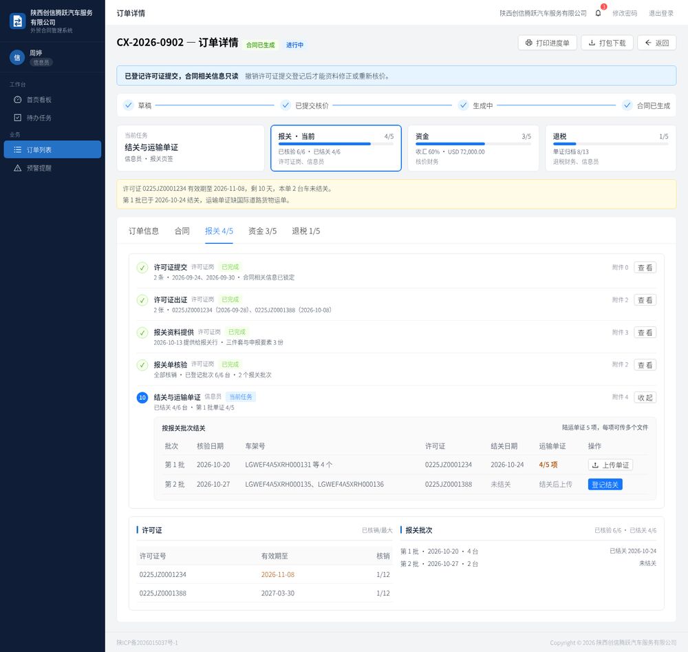Select the 报关 4/5 tab
Viewport: 688px width, 652px height.
click(x=219, y=231)
